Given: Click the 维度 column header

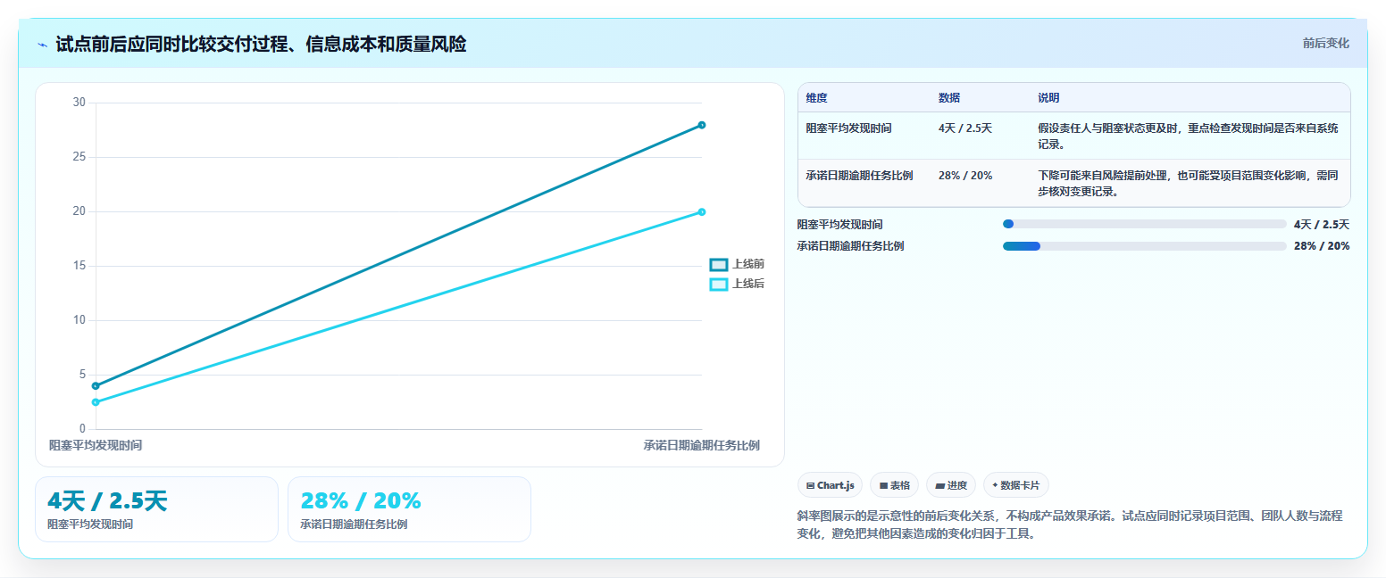Looking at the screenshot, I should 816,98.
